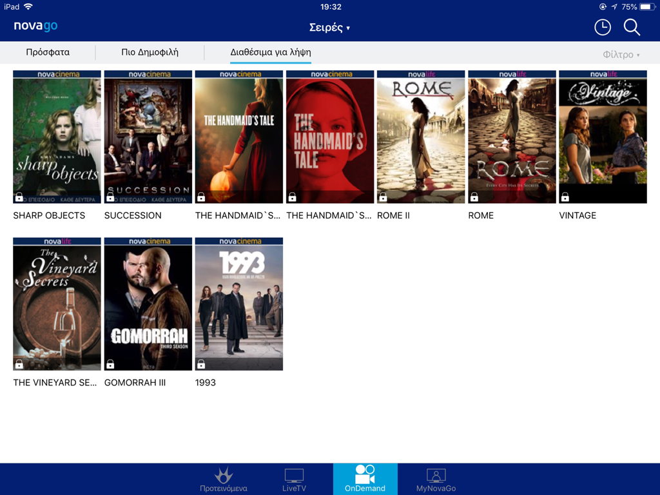The image size is (660, 495).
Task: Tap the lock icon on Succession poster
Action: pyautogui.click(x=110, y=197)
